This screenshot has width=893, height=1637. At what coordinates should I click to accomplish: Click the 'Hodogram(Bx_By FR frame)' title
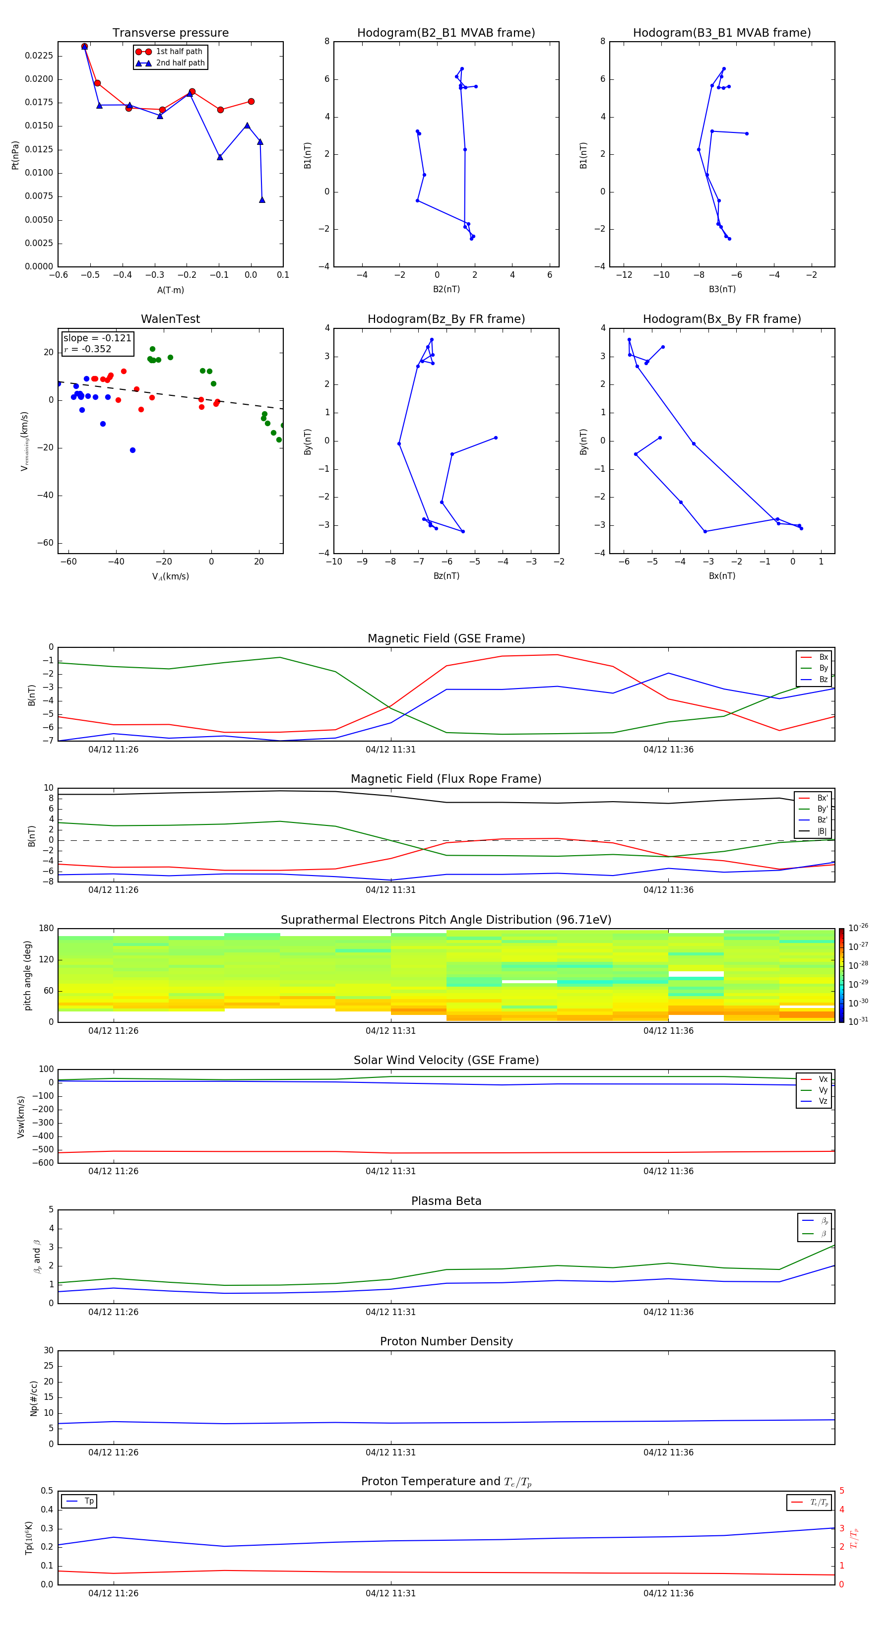pos(722,319)
